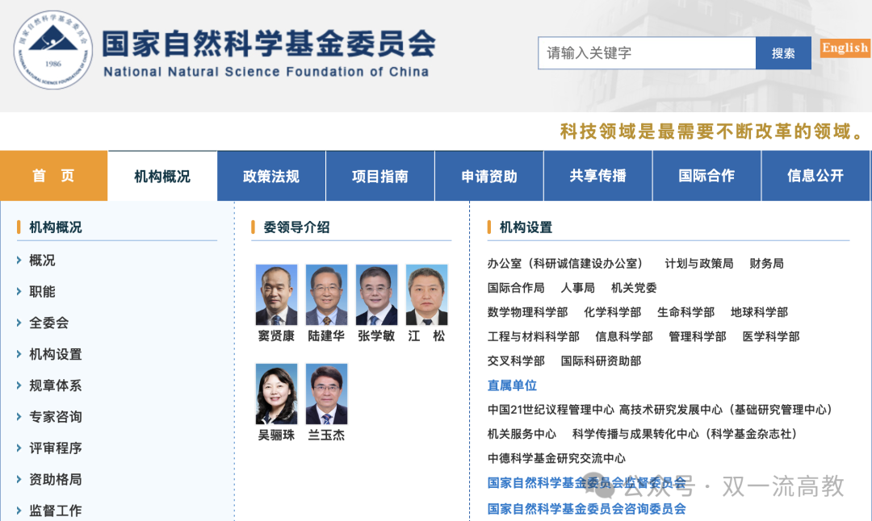The image size is (872, 521).
Task: Open the 人事局 link
Action: [578, 288]
